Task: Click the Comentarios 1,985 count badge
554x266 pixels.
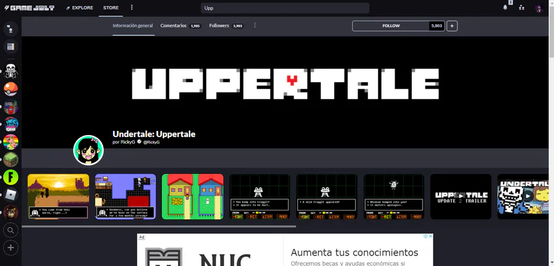Action: (x=195, y=26)
